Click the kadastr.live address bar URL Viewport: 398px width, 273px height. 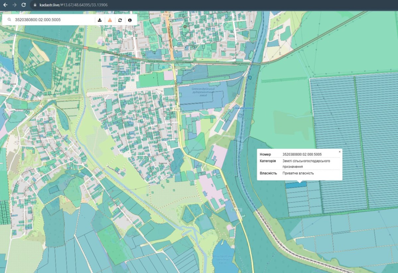click(73, 5)
